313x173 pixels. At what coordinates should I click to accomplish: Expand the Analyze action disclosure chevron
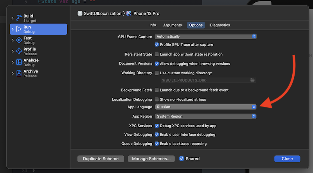(x=13, y=62)
